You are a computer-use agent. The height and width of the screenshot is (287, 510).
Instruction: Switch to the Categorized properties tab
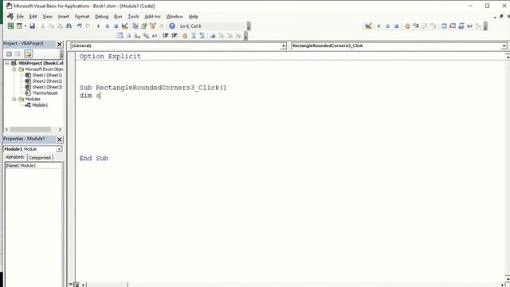point(40,158)
